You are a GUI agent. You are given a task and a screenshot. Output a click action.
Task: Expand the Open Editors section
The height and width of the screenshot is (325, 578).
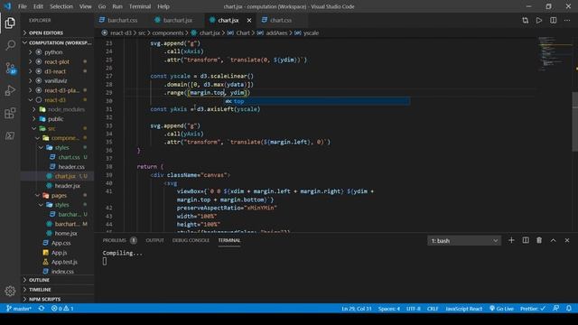(57, 32)
